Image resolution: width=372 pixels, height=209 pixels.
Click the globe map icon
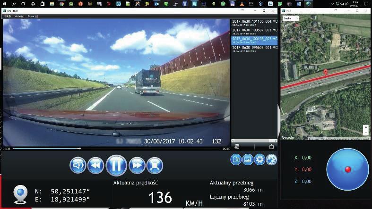(271, 159)
